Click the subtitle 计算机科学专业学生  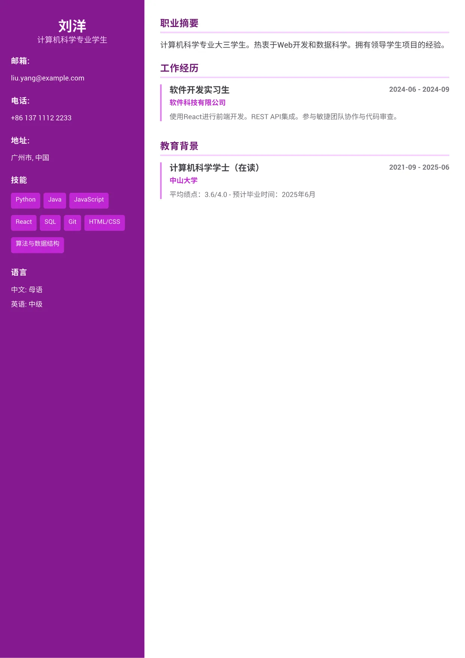72,40
